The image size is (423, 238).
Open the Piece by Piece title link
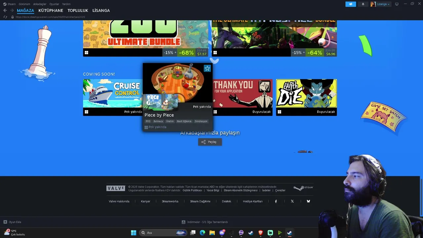click(x=159, y=115)
